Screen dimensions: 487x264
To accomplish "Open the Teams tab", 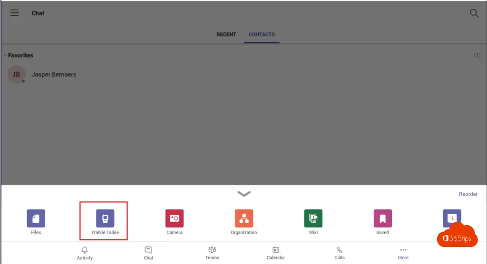I will point(212,253).
